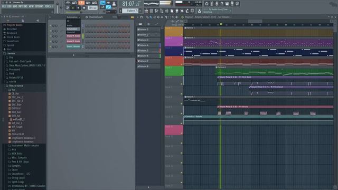Viewport: 338px width, 190px height.
Task: Toggle the highlighted recording countdown button
Action: (81, 3)
